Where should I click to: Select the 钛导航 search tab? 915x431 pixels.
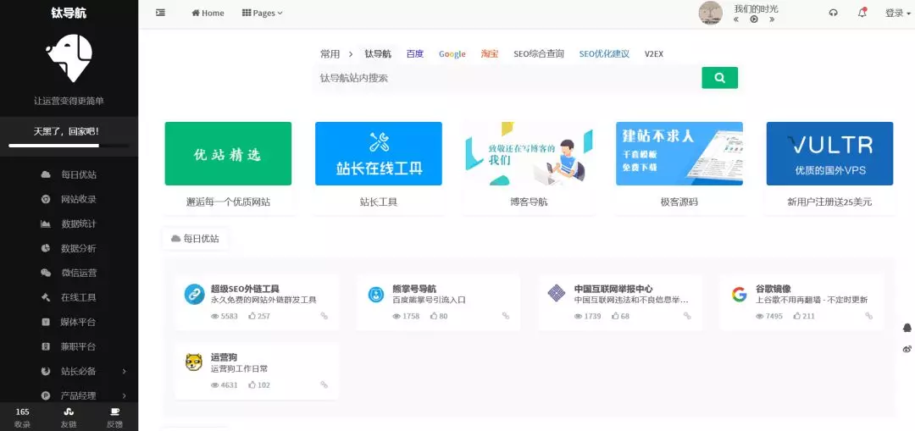[378, 53]
